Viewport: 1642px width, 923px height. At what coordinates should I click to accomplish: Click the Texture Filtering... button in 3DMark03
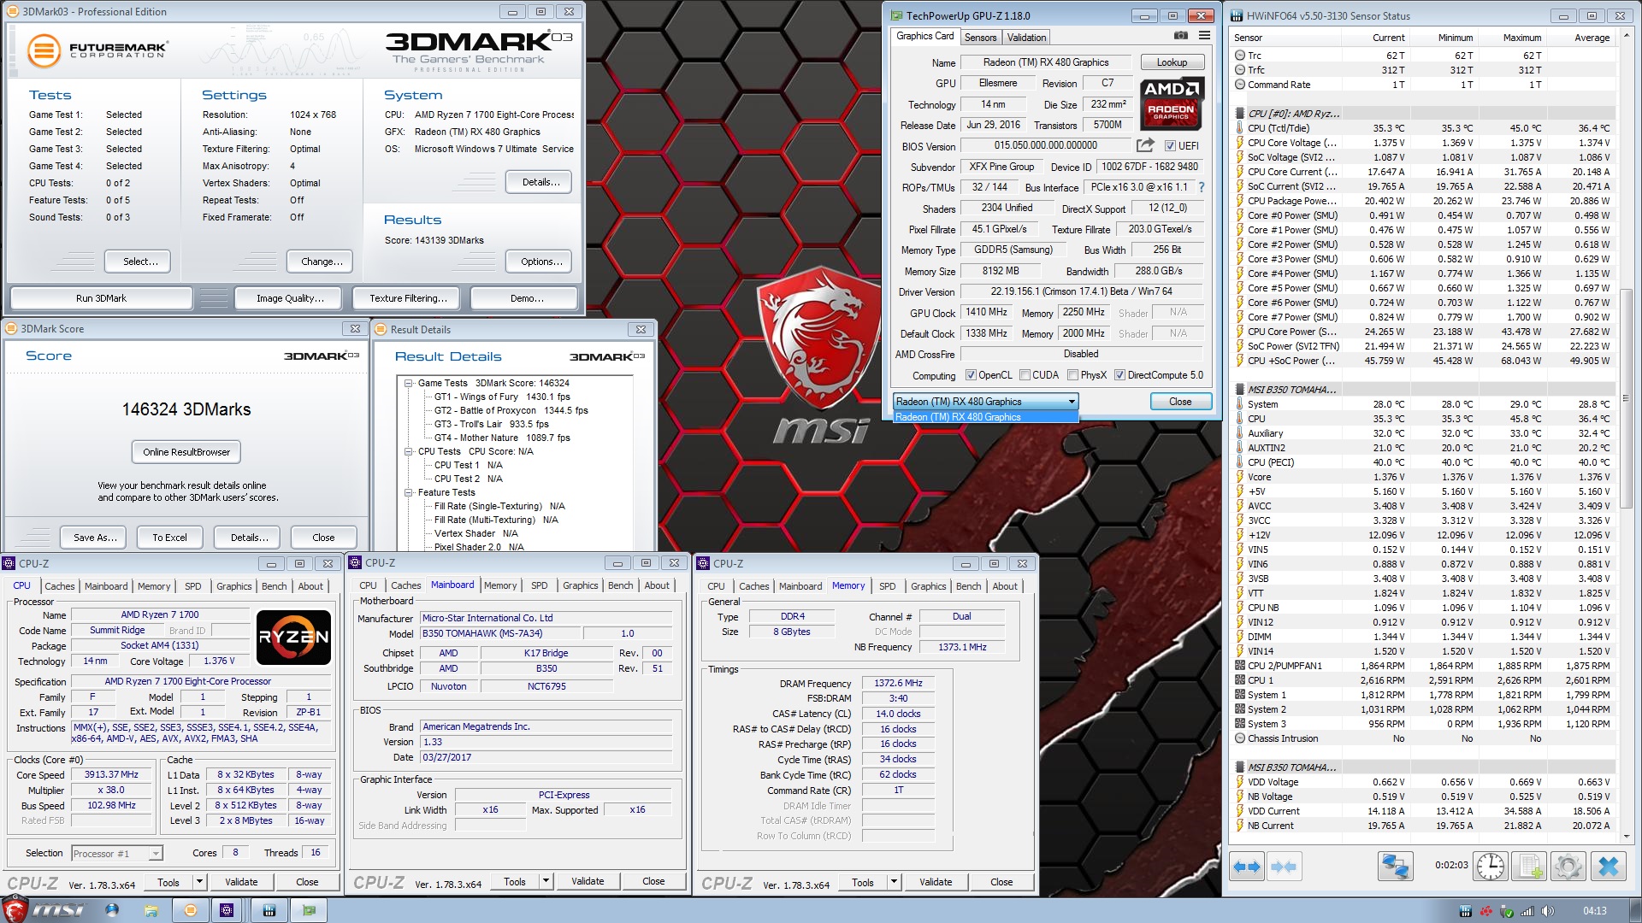pos(408,298)
